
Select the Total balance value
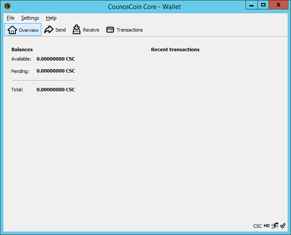(x=56, y=90)
